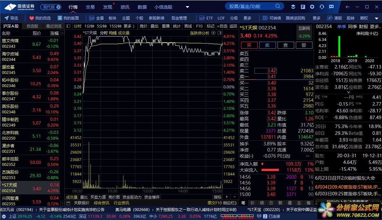Click the Guosen Securities logo

[20, 7]
